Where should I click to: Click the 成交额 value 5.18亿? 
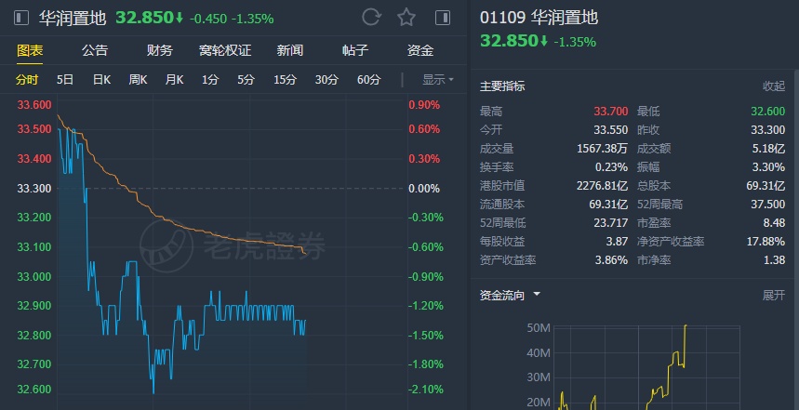(769, 148)
